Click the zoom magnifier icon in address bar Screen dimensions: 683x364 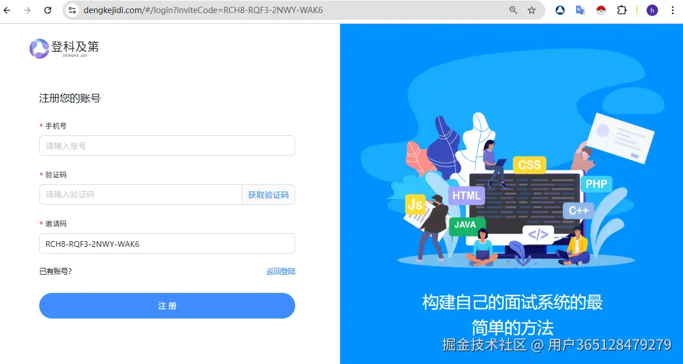[x=513, y=10]
